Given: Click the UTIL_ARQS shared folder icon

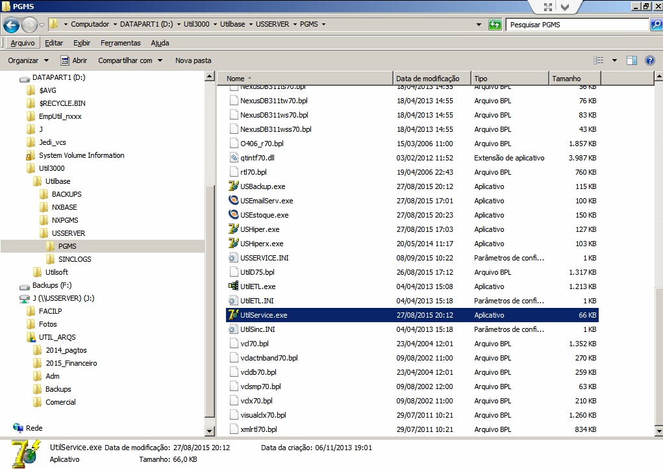Looking at the screenshot, I should [x=31, y=338].
